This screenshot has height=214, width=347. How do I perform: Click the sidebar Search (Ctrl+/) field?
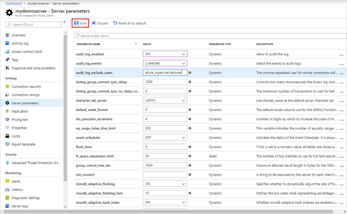coord(33,25)
